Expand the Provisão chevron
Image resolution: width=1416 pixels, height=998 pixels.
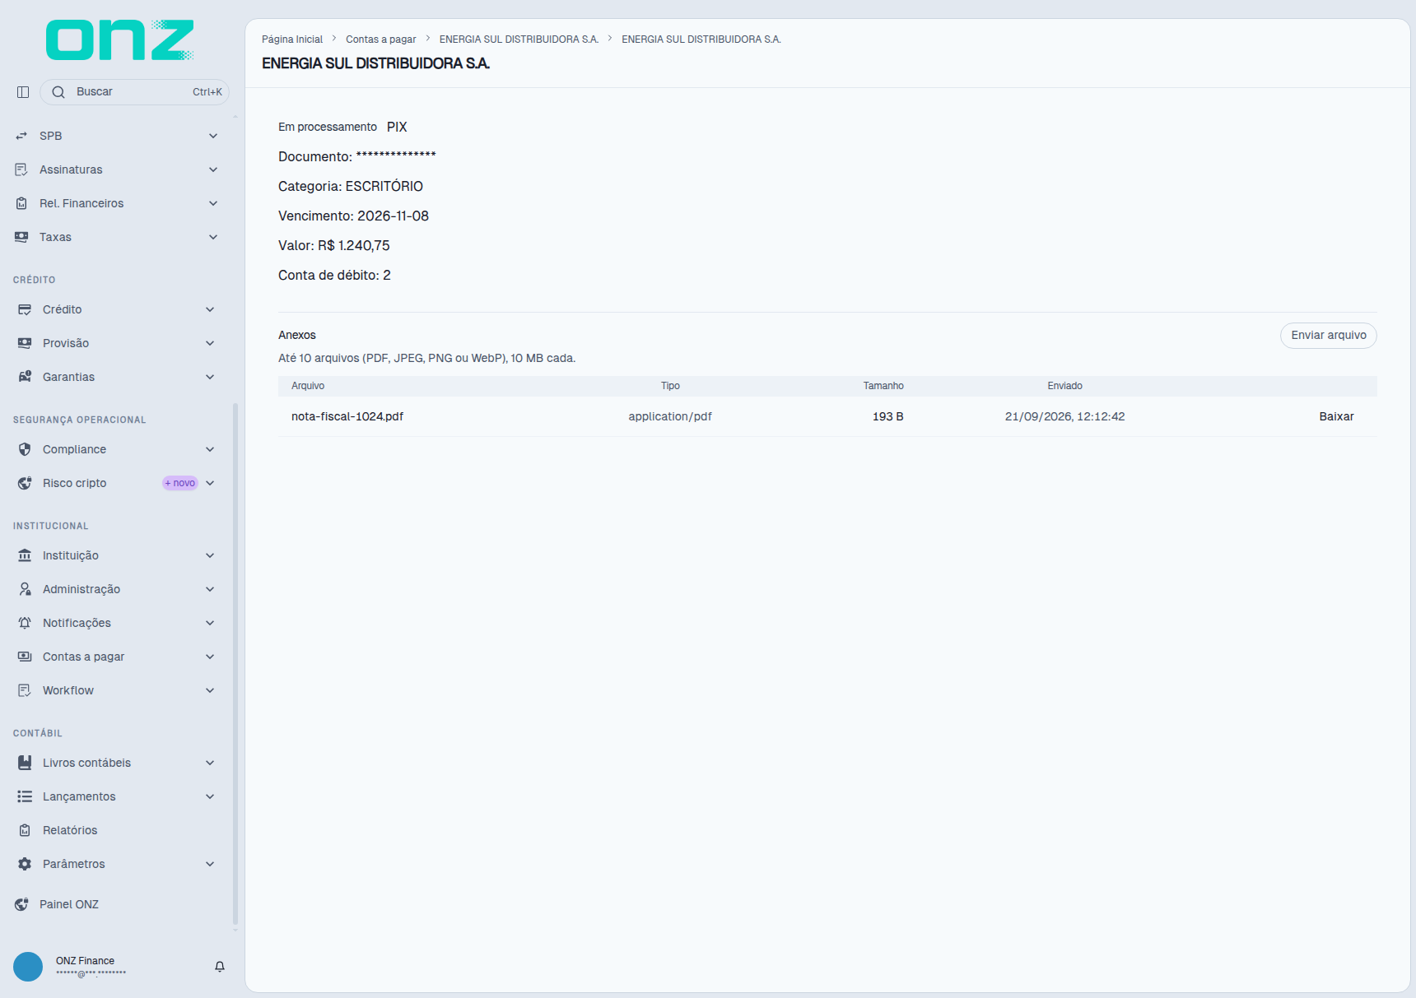point(210,343)
